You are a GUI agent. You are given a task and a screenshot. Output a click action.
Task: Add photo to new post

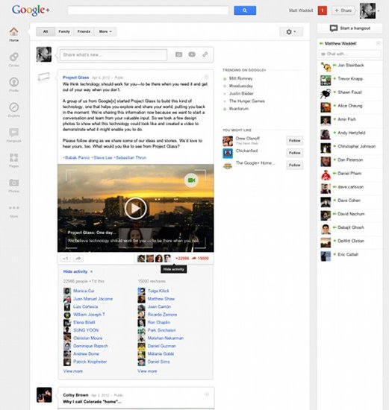(x=179, y=54)
